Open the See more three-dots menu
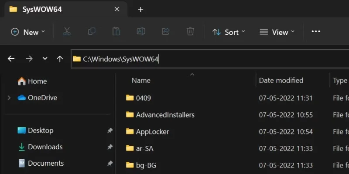This screenshot has height=174, width=349. click(315, 31)
